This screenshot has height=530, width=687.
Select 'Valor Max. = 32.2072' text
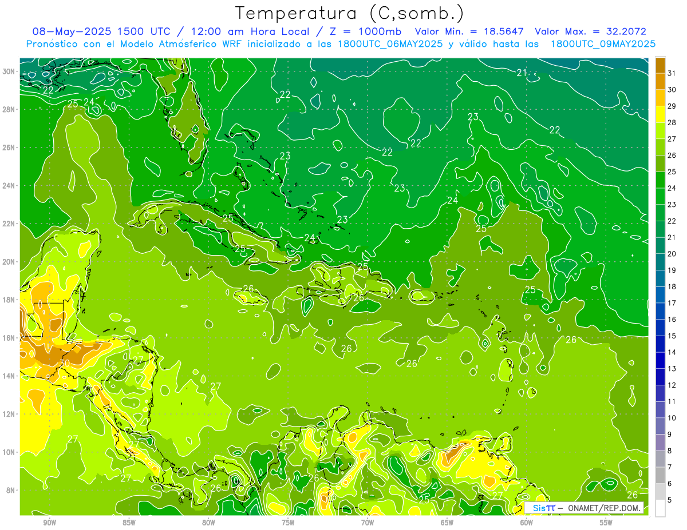(590, 31)
